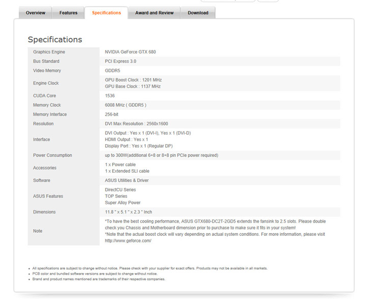367x299 pixels.
Task: Click the Specifications heading
Action: tap(55, 40)
